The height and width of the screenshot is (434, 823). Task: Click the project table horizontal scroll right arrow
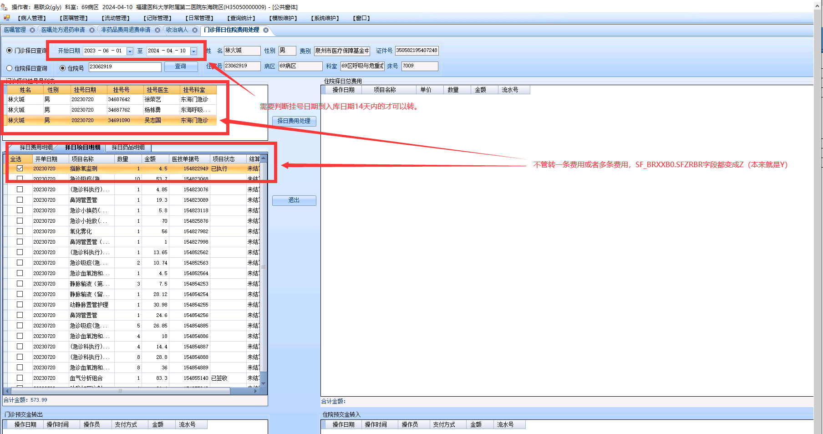pos(256,391)
